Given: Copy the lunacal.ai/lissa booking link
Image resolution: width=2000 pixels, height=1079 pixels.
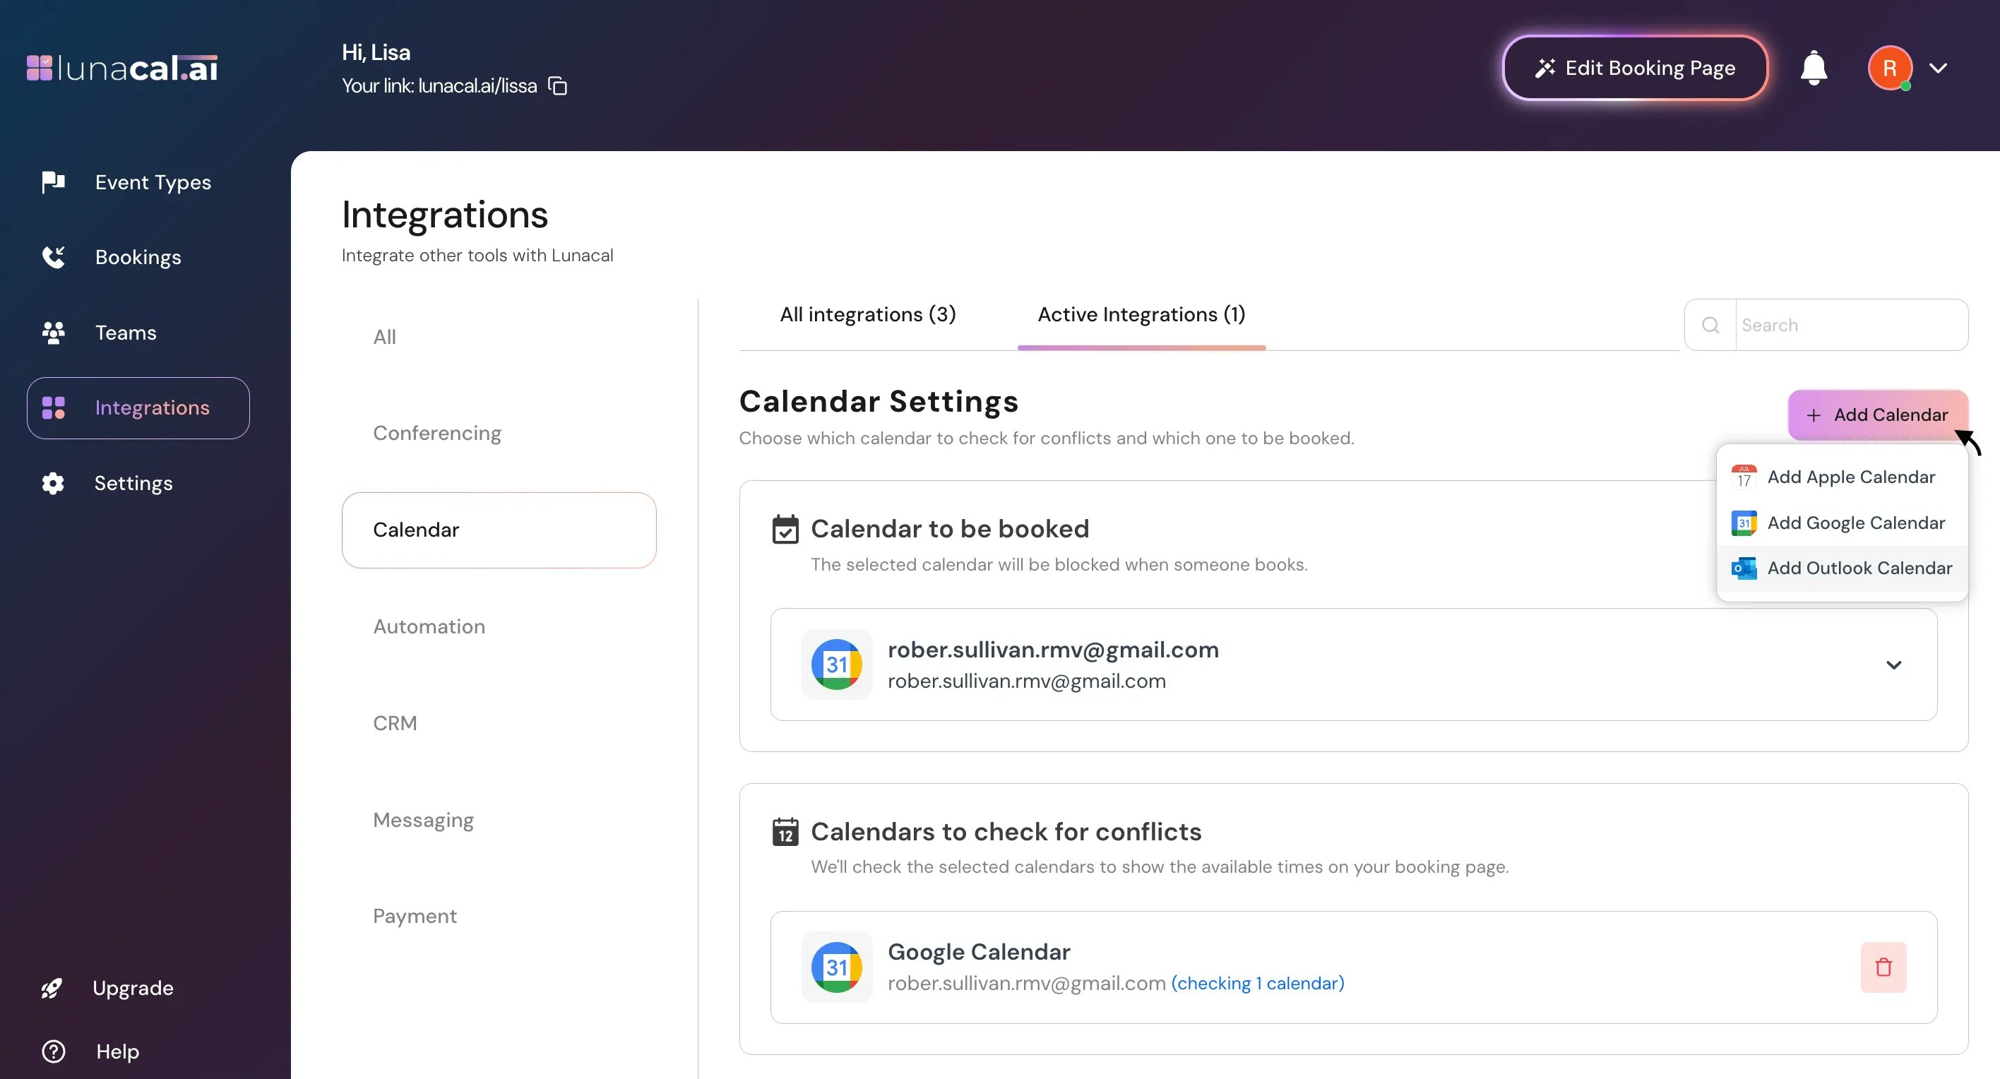Looking at the screenshot, I should [x=557, y=85].
